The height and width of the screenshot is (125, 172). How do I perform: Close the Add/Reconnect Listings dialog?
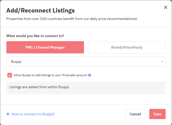166,7
